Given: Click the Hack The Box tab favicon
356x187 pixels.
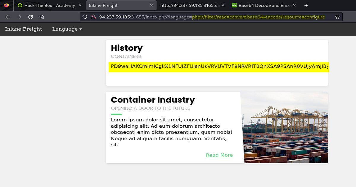Looking at the screenshot, I should (20, 5).
